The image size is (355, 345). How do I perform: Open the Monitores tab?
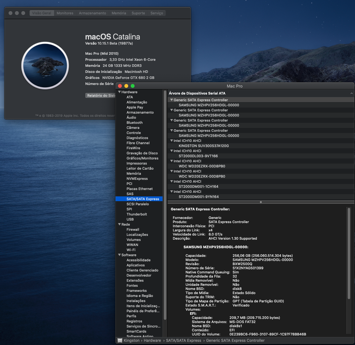coord(65,13)
